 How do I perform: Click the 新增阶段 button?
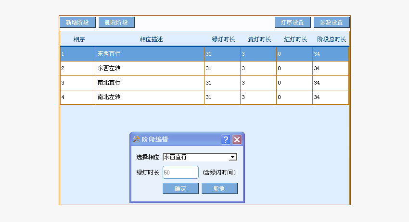77,23
